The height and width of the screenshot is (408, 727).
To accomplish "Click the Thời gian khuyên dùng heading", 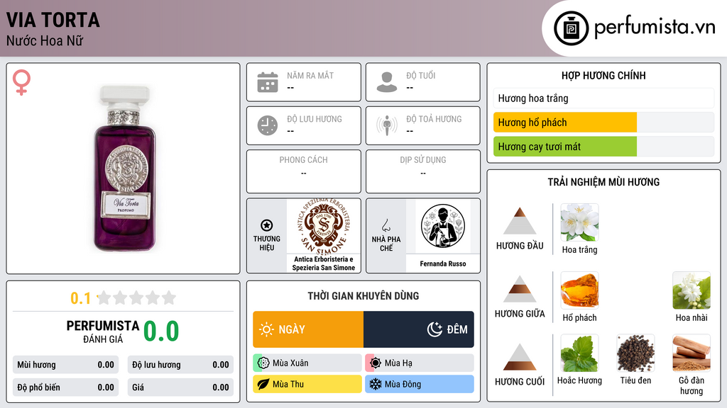I will pyautogui.click(x=363, y=296).
